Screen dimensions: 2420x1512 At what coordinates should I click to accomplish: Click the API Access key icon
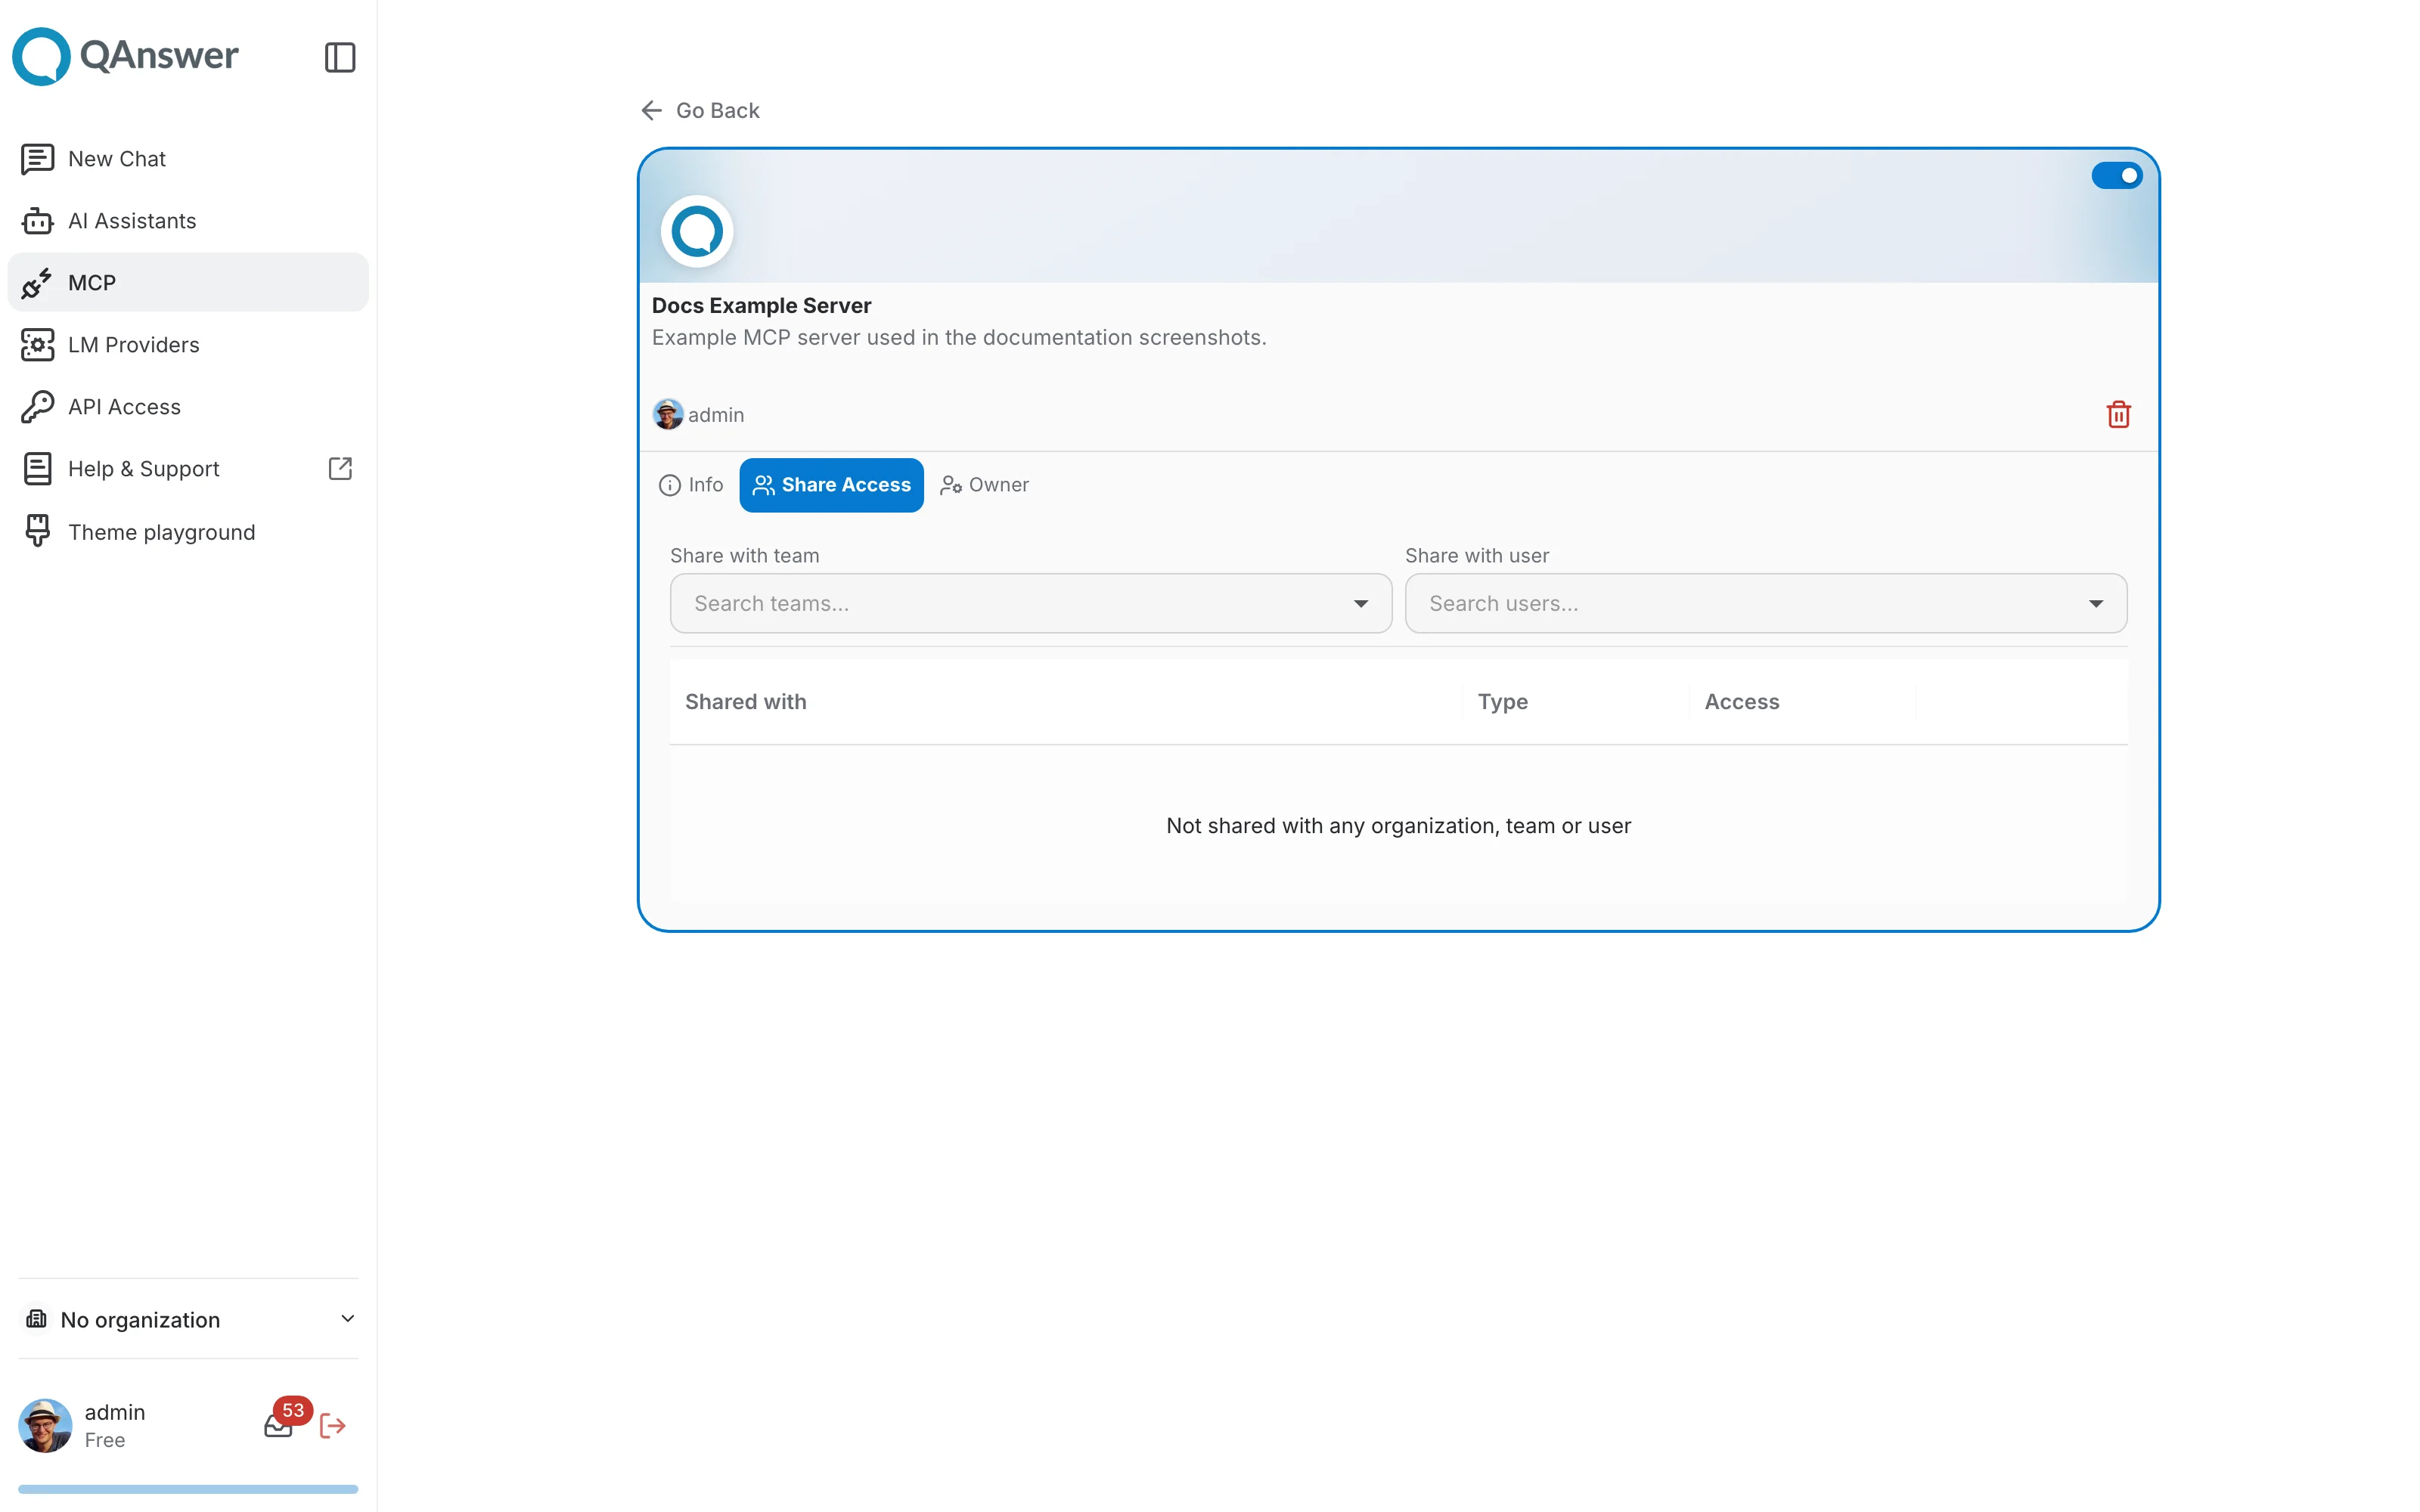(x=37, y=407)
